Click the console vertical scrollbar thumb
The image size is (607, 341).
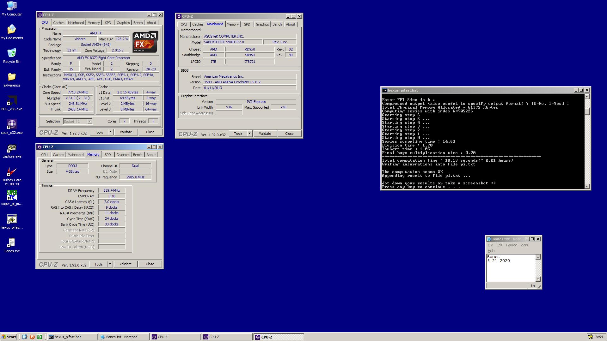coord(587,111)
